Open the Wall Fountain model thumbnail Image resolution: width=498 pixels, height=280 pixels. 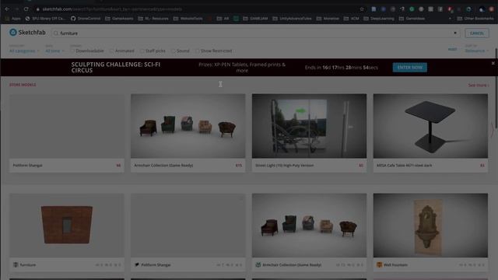pyautogui.click(x=430, y=225)
